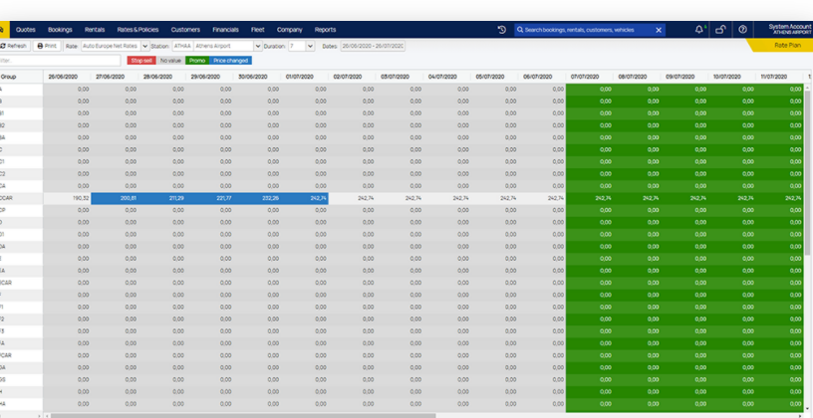Click the 200,81 changed price cell
Viewport: 813px width, 418px height.
115,198
